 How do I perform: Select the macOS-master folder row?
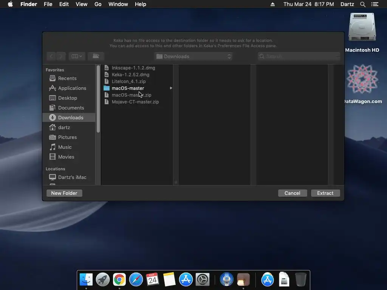pyautogui.click(x=137, y=88)
